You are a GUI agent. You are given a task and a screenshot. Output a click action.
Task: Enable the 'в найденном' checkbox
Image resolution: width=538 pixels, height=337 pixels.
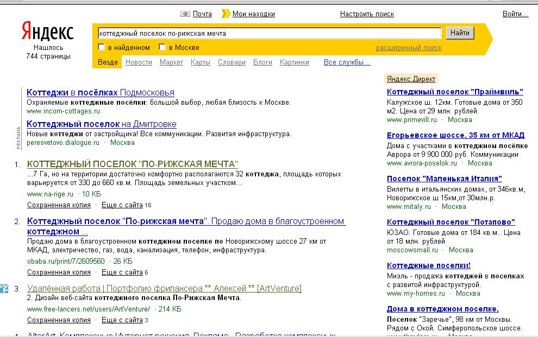click(101, 47)
